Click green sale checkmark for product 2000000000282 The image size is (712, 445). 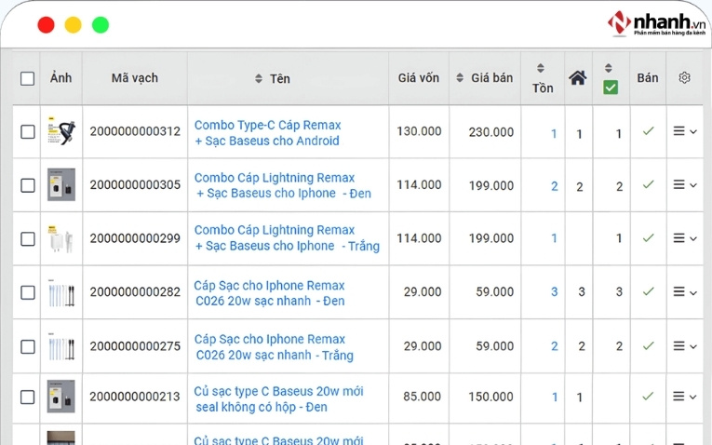point(648,291)
